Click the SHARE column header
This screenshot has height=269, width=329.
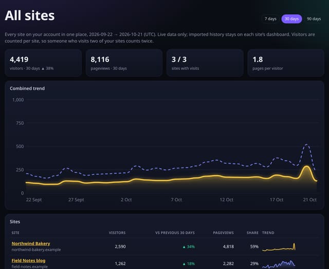point(252,233)
